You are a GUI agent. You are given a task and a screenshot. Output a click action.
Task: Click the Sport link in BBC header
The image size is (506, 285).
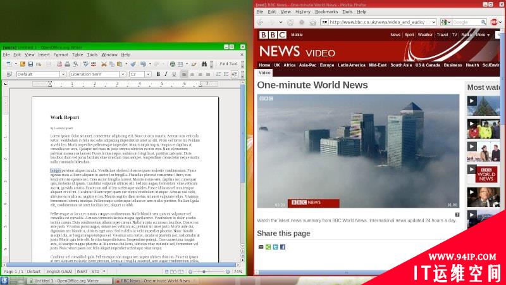[x=409, y=35]
